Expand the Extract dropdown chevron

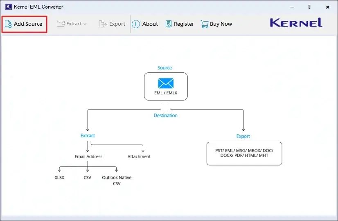[x=85, y=24]
